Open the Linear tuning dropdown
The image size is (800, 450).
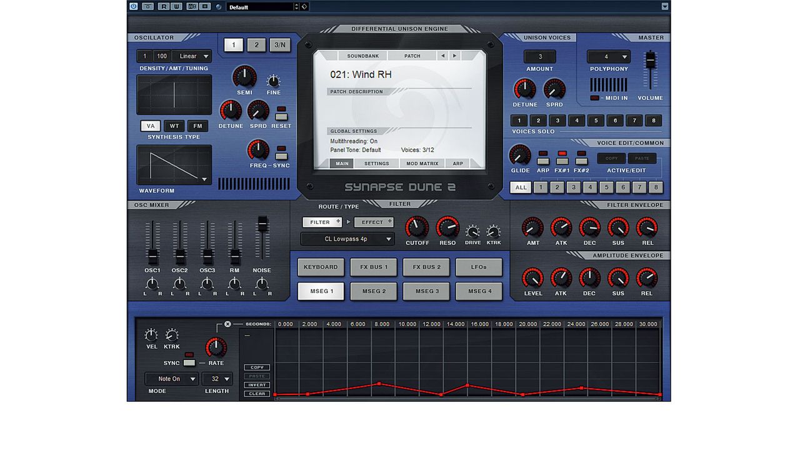[192, 56]
